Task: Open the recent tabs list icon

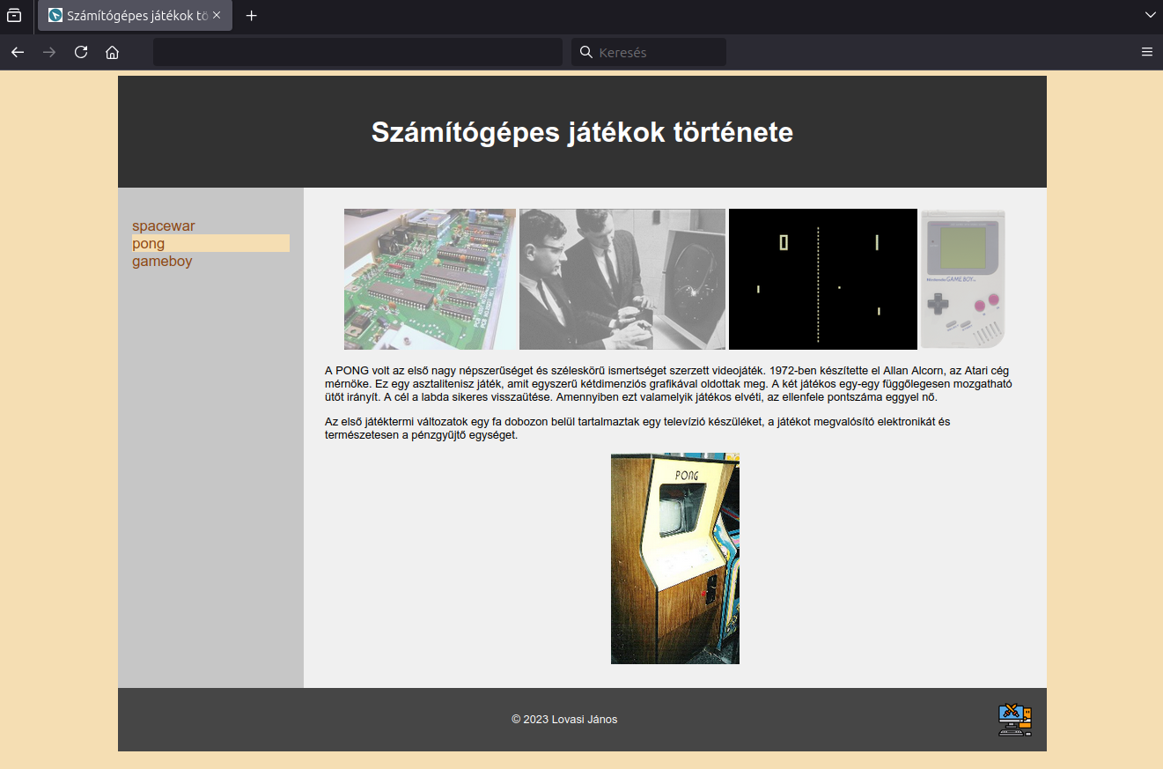Action: pyautogui.click(x=14, y=15)
